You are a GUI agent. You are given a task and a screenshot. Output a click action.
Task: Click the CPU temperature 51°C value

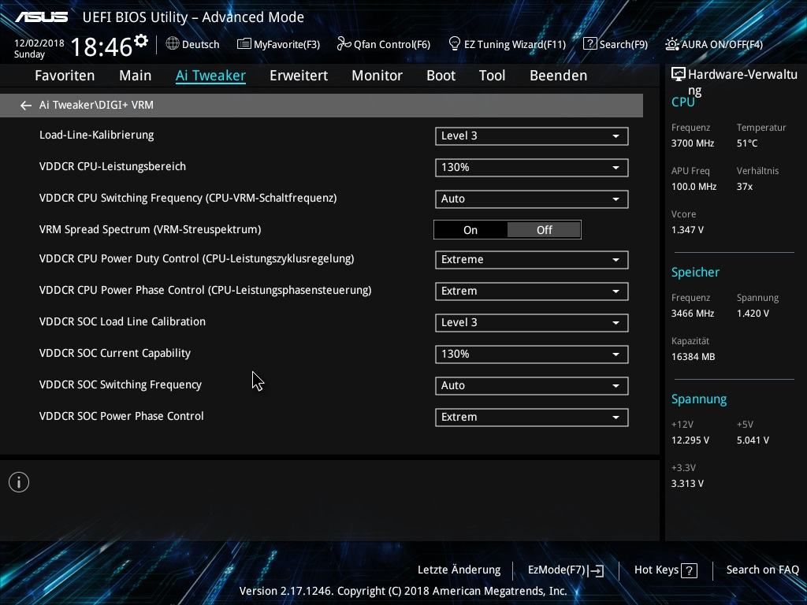pos(747,143)
